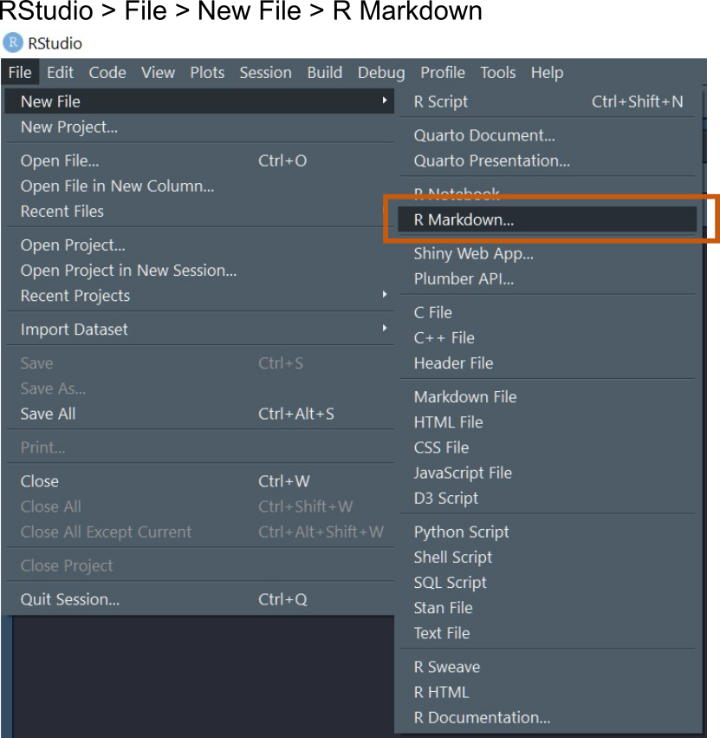The image size is (720, 738).
Task: Select Stan File option
Action: 548,608
